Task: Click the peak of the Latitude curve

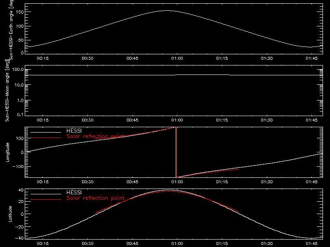Action: click(168, 190)
